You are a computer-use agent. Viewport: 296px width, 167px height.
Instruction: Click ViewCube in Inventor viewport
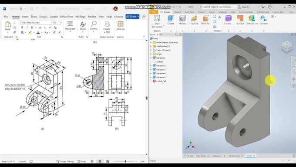[286, 47]
